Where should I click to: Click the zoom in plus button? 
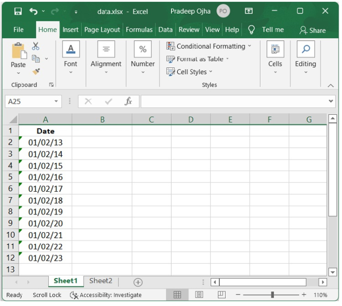[x=304, y=295]
